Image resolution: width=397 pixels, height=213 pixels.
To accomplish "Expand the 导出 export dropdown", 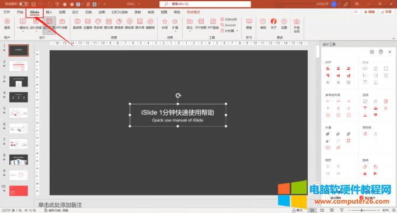I will pos(190,32).
